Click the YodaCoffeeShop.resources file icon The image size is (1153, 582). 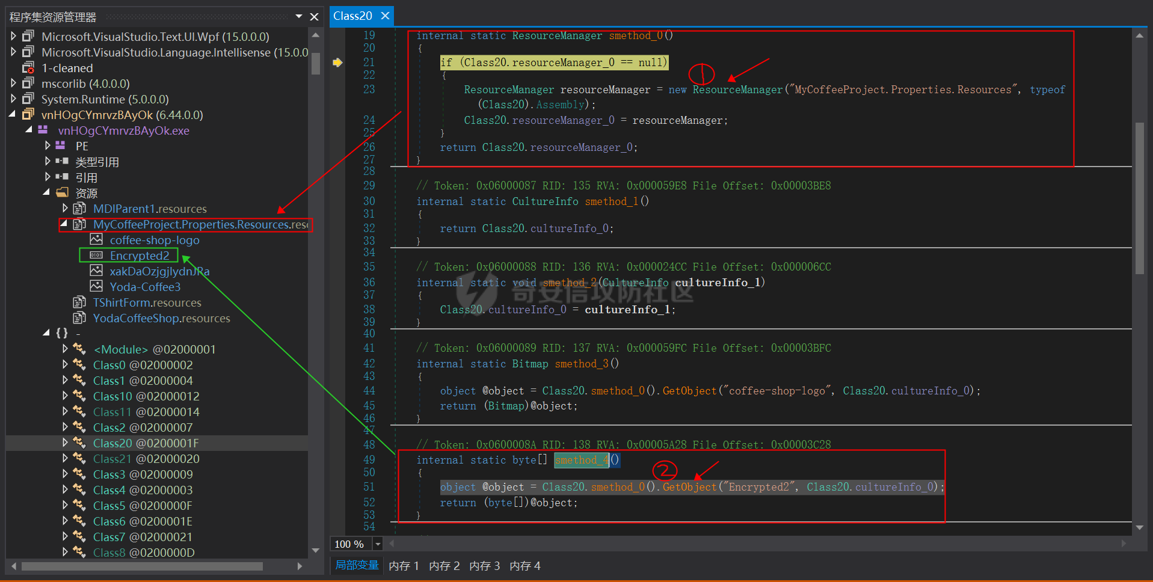click(79, 317)
